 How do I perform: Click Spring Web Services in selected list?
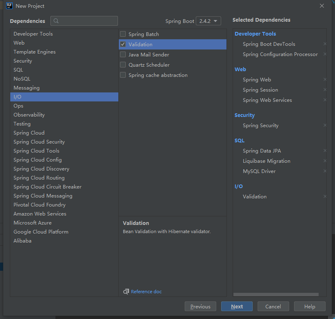pyautogui.click(x=267, y=100)
